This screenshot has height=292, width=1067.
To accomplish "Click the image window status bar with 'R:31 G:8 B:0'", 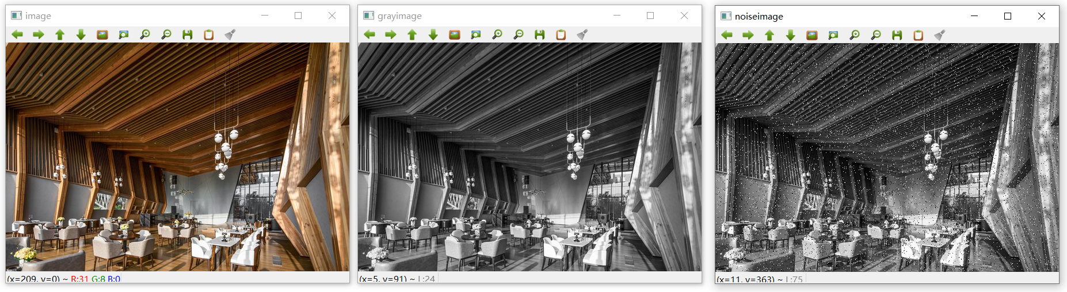I will click(177, 278).
